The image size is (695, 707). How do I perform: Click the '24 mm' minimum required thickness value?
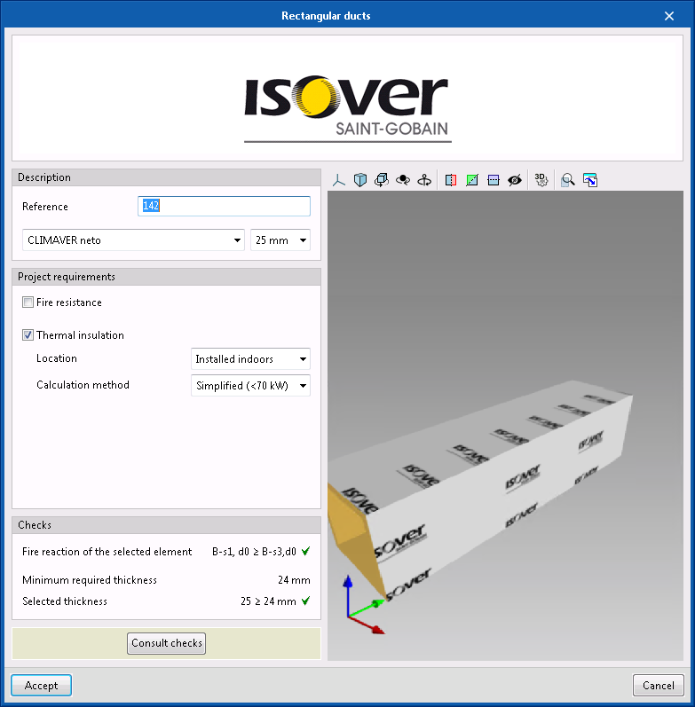[294, 580]
